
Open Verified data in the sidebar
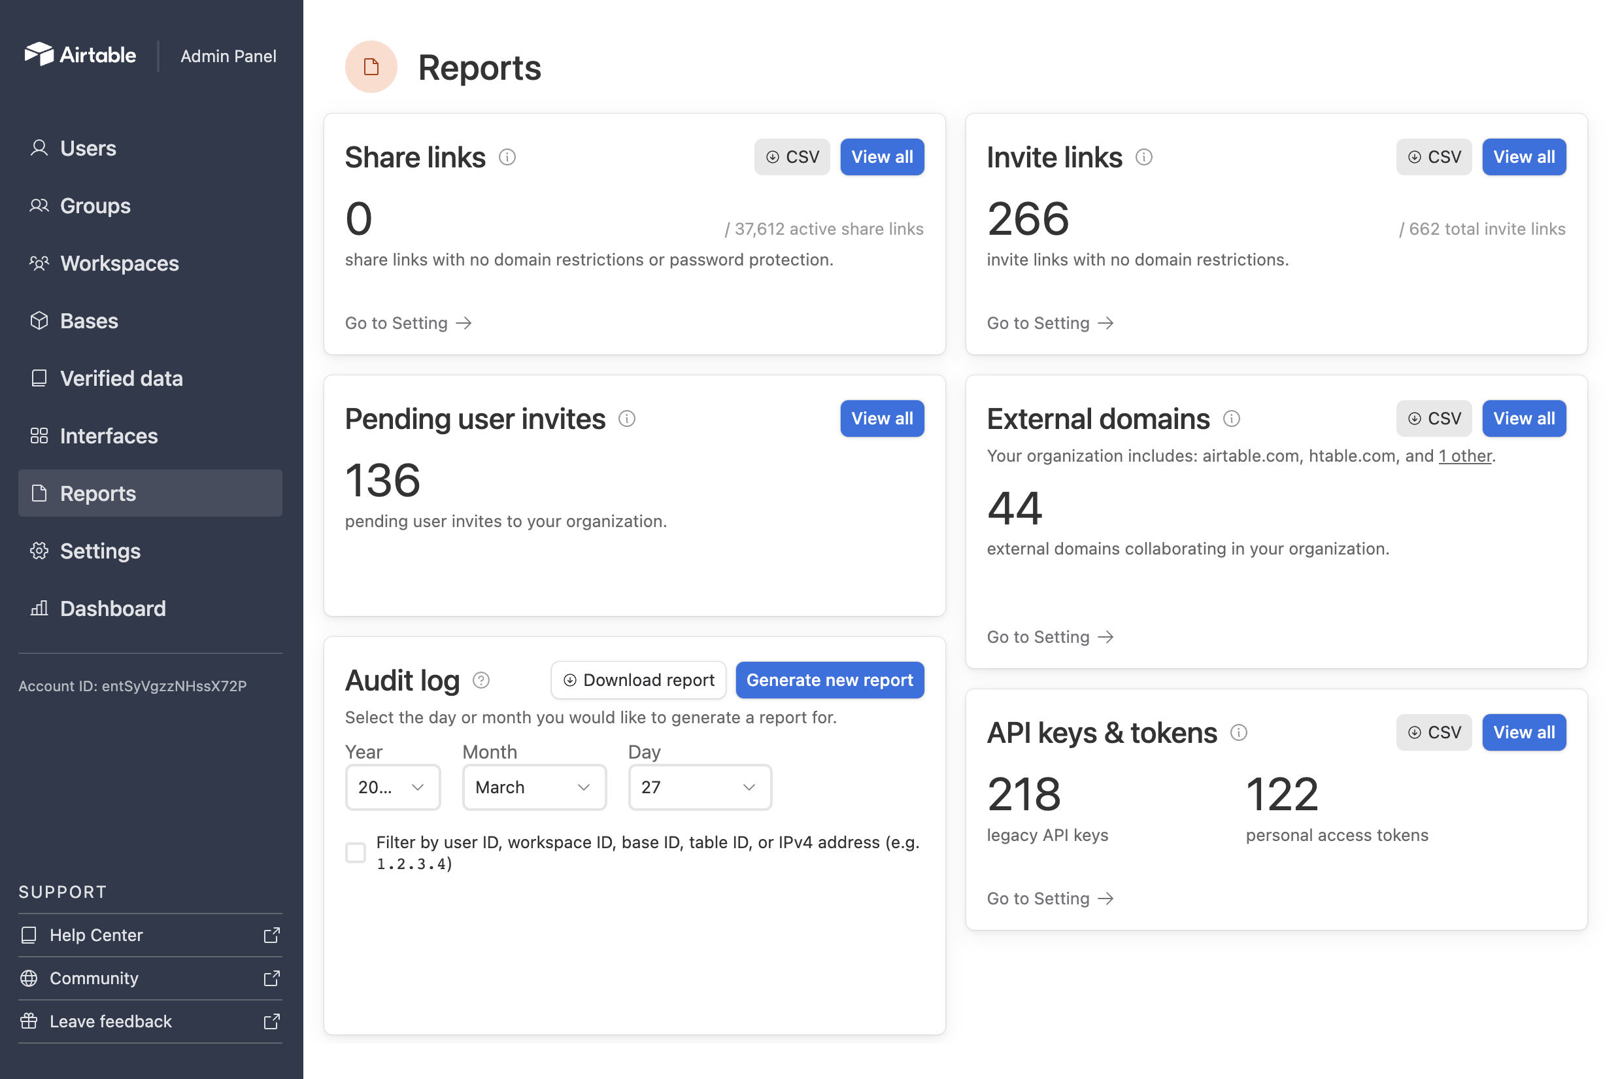tap(150, 378)
